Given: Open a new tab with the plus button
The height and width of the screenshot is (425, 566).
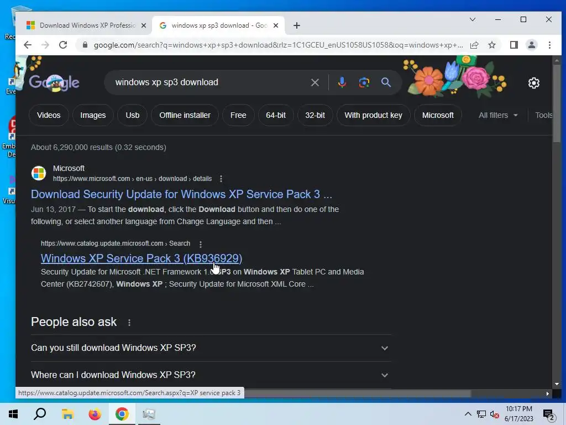Looking at the screenshot, I should point(297,25).
